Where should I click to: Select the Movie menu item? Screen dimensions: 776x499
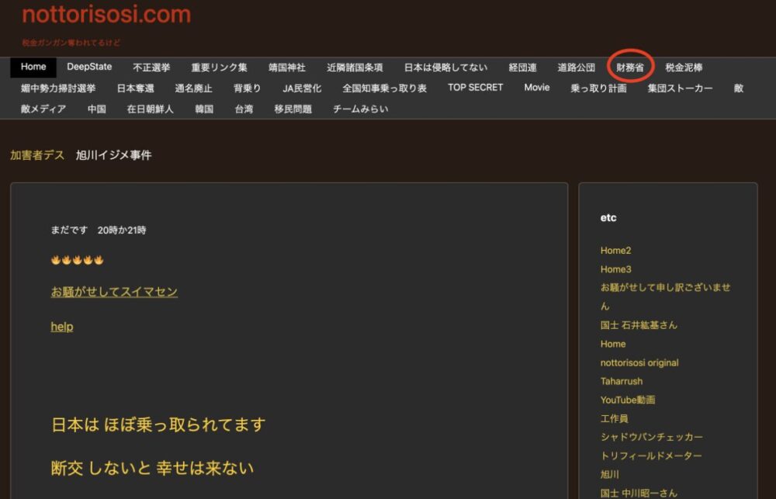click(536, 88)
